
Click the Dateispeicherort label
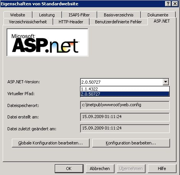pyautogui.click(x=23, y=105)
